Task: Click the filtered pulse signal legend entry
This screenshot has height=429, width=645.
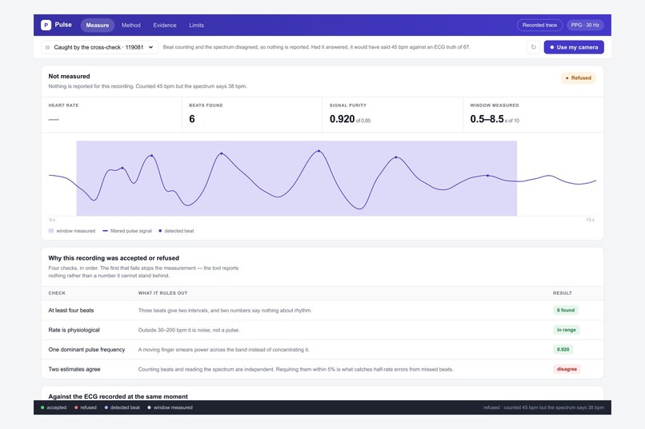Action: click(x=127, y=231)
